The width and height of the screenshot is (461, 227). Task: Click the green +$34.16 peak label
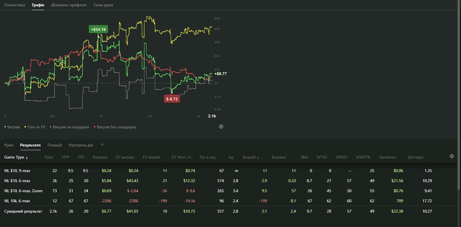[x=99, y=29]
